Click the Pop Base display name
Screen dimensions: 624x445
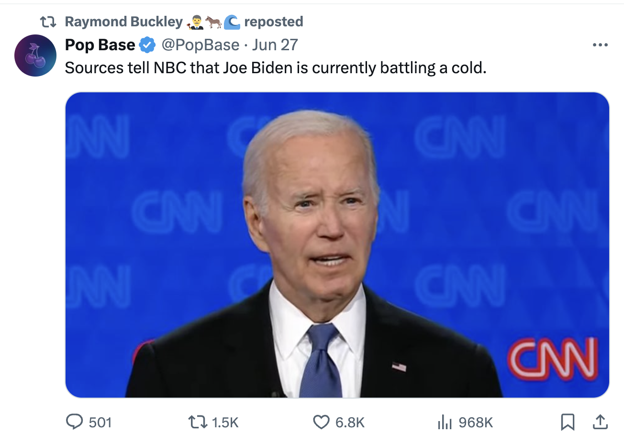100,45
